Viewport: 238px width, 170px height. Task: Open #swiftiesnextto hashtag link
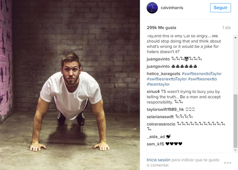tap(202, 79)
